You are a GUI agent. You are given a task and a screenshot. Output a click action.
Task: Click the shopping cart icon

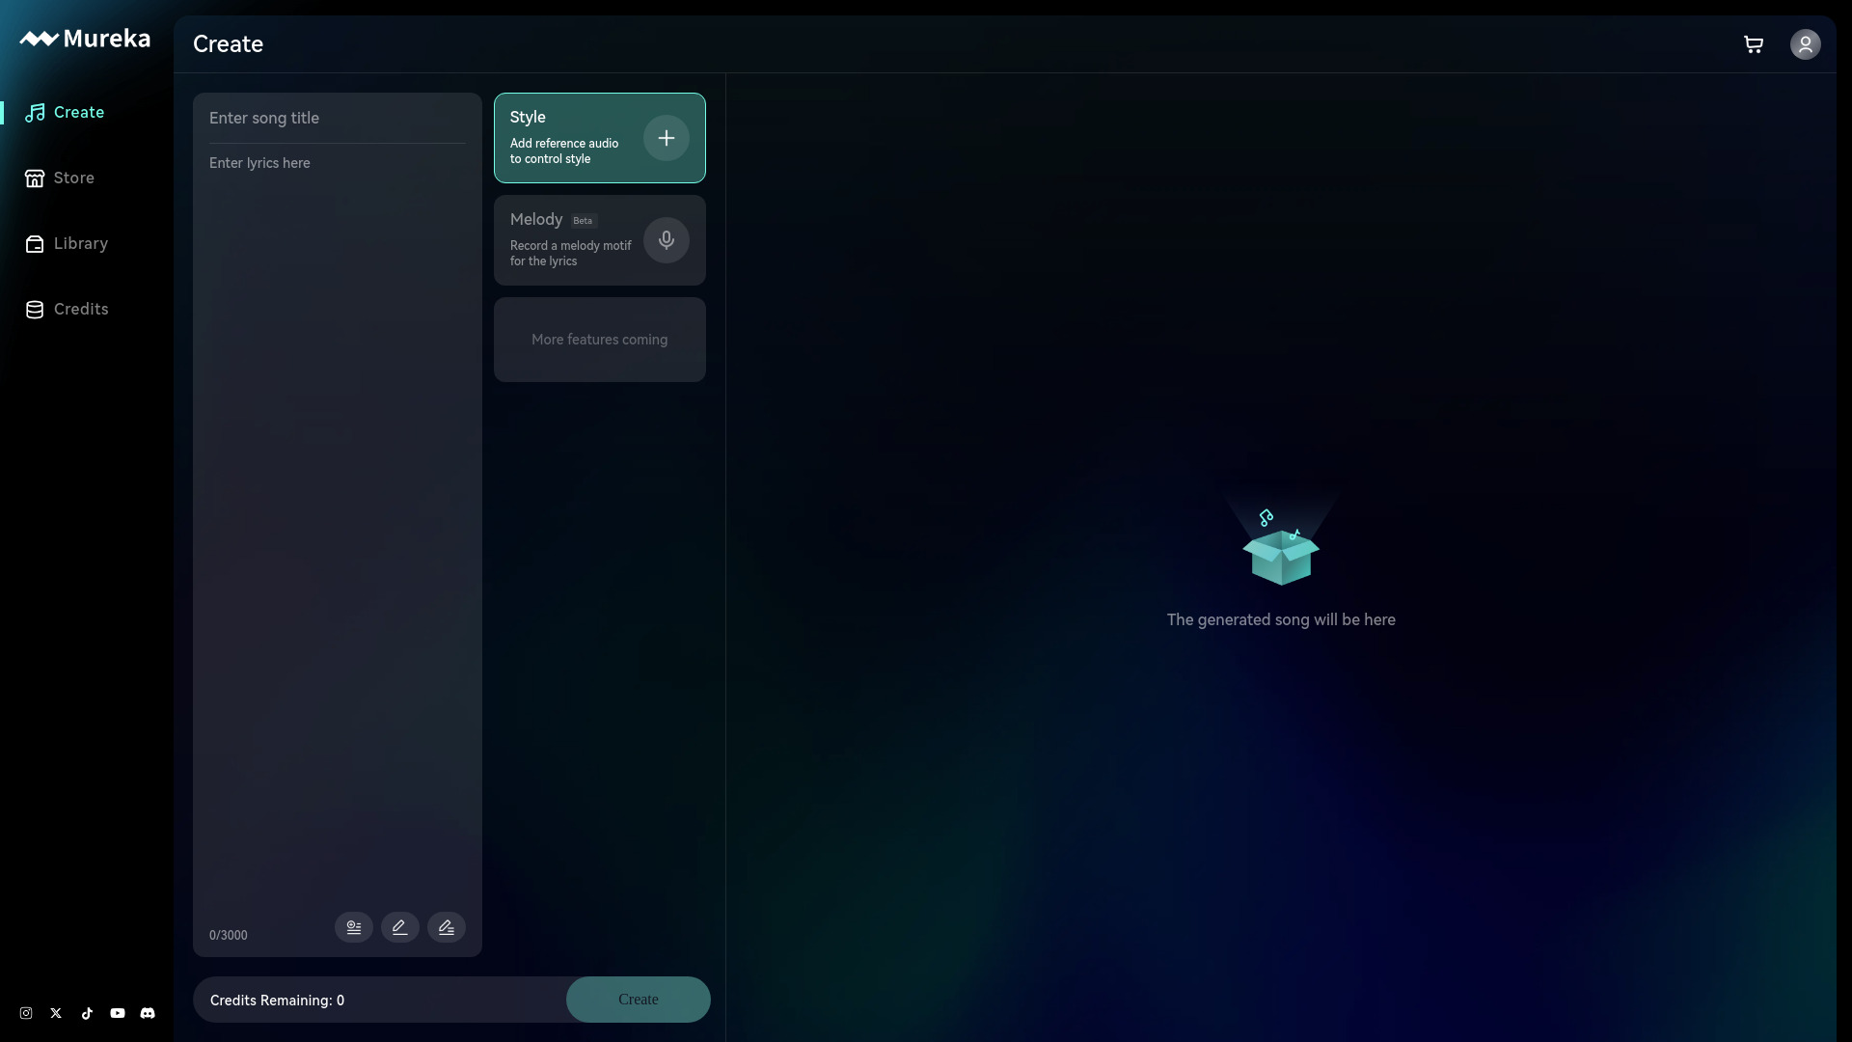1753,43
